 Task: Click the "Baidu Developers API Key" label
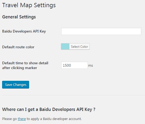[x=24, y=31]
